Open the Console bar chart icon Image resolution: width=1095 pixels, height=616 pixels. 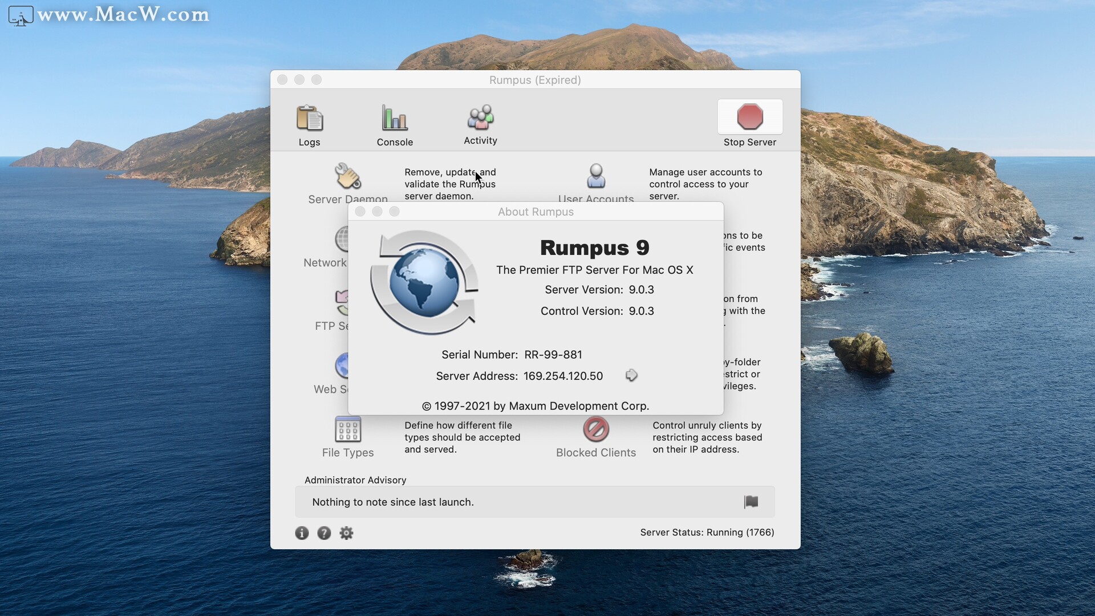(x=395, y=118)
